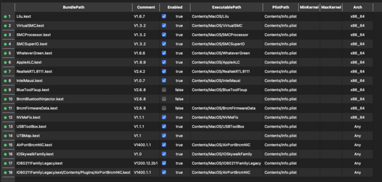This screenshot has width=382, height=182.
Task: Select SMCProcessor.kext bundle path cell
Action: click(x=74, y=35)
